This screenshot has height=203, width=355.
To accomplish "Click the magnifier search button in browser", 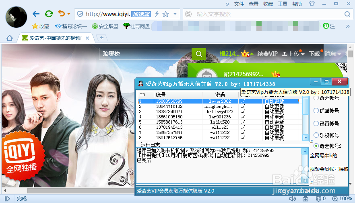I will [x=347, y=14].
